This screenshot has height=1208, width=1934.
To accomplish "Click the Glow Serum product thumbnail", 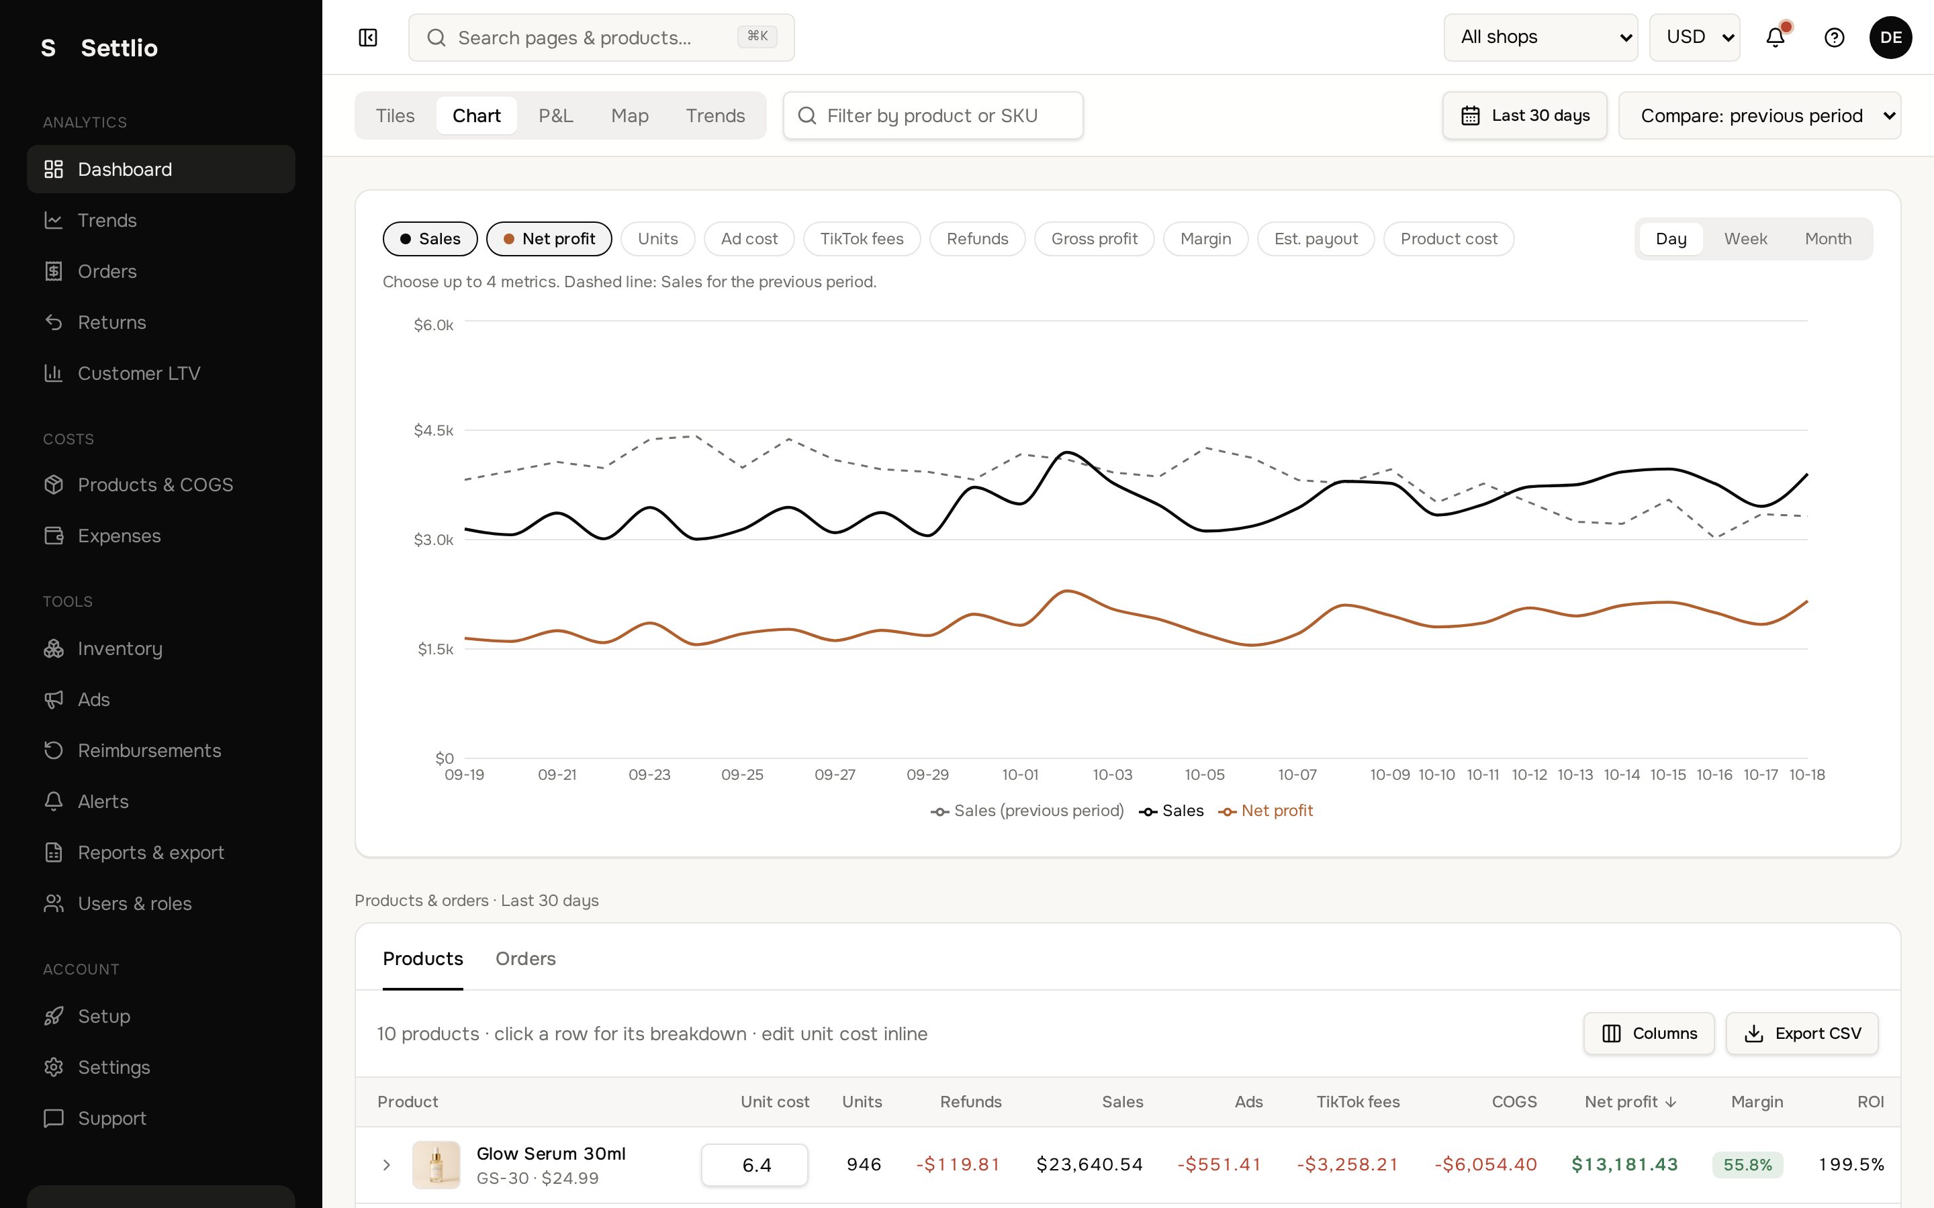I will [x=436, y=1165].
